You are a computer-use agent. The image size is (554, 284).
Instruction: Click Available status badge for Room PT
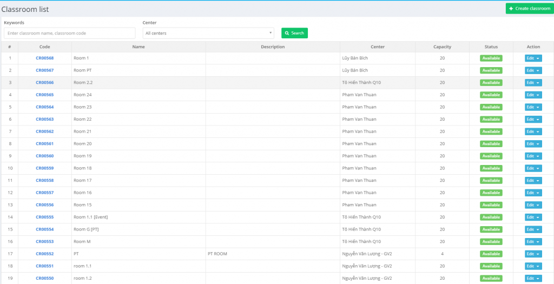point(491,70)
